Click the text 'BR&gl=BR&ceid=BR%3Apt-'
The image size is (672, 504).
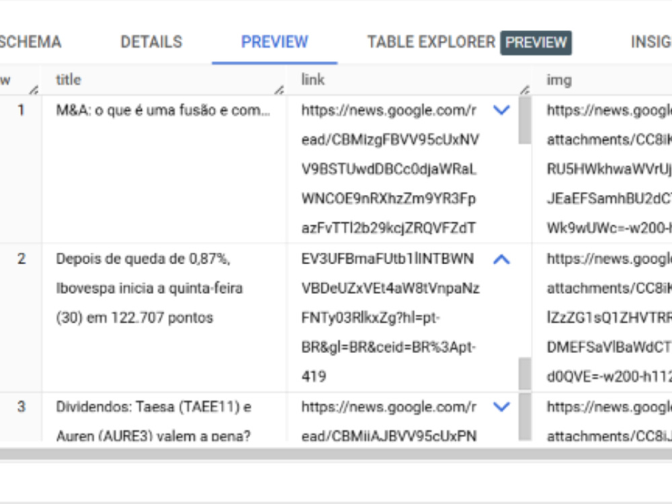[388, 347]
